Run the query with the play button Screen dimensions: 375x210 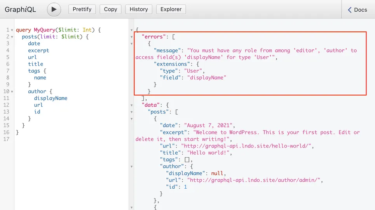[54, 10]
